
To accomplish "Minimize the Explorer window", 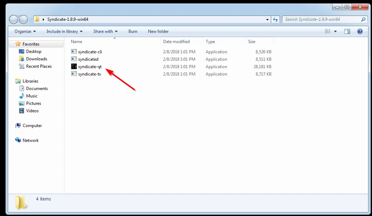I will coord(337,7).
